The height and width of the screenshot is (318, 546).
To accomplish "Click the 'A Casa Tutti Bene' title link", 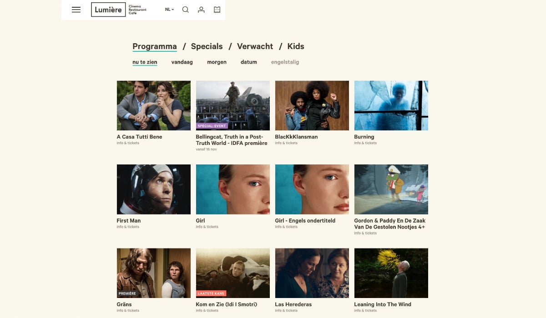I will click(x=139, y=137).
